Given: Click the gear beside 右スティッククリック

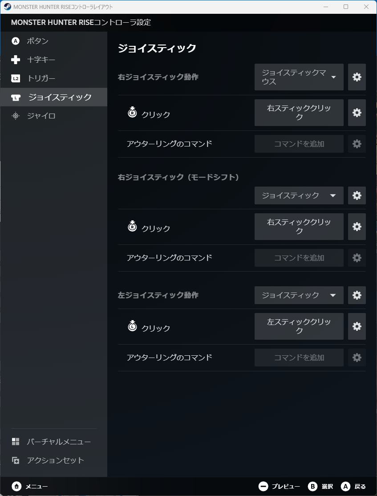Looking at the screenshot, I should pyautogui.click(x=357, y=113).
